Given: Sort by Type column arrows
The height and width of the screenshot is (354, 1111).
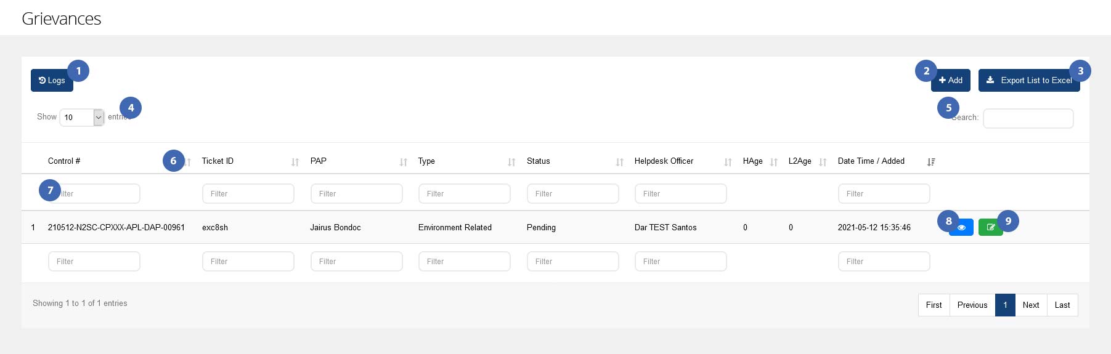Looking at the screenshot, I should click(x=511, y=162).
